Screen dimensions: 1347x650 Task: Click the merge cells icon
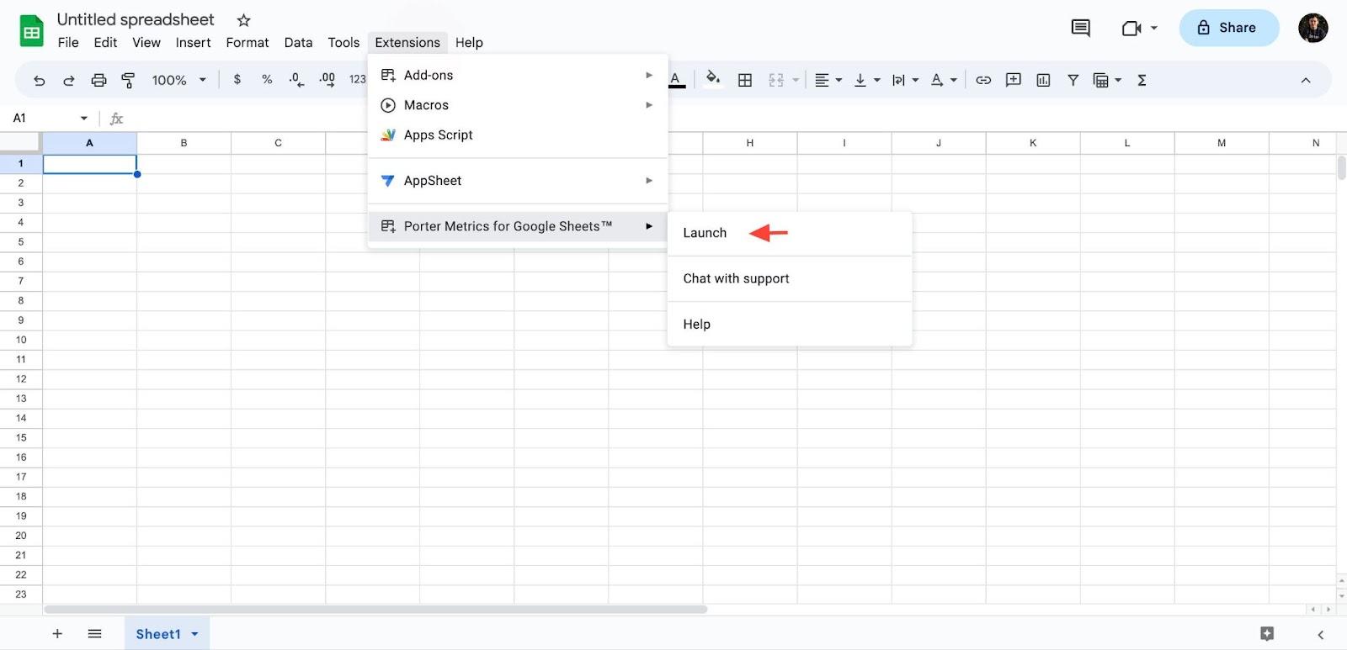pyautogui.click(x=776, y=80)
